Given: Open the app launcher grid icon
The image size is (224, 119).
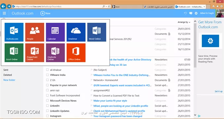Looking at the screenshot, I should tap(4, 13).
